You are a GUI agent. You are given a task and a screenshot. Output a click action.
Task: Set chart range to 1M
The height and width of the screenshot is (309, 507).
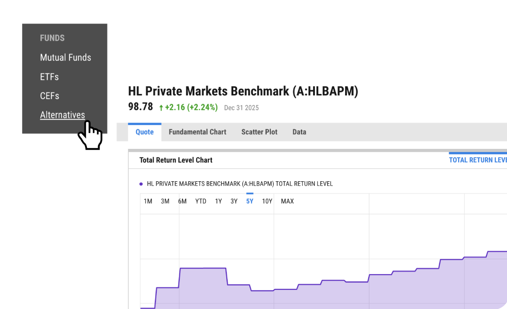tap(148, 201)
